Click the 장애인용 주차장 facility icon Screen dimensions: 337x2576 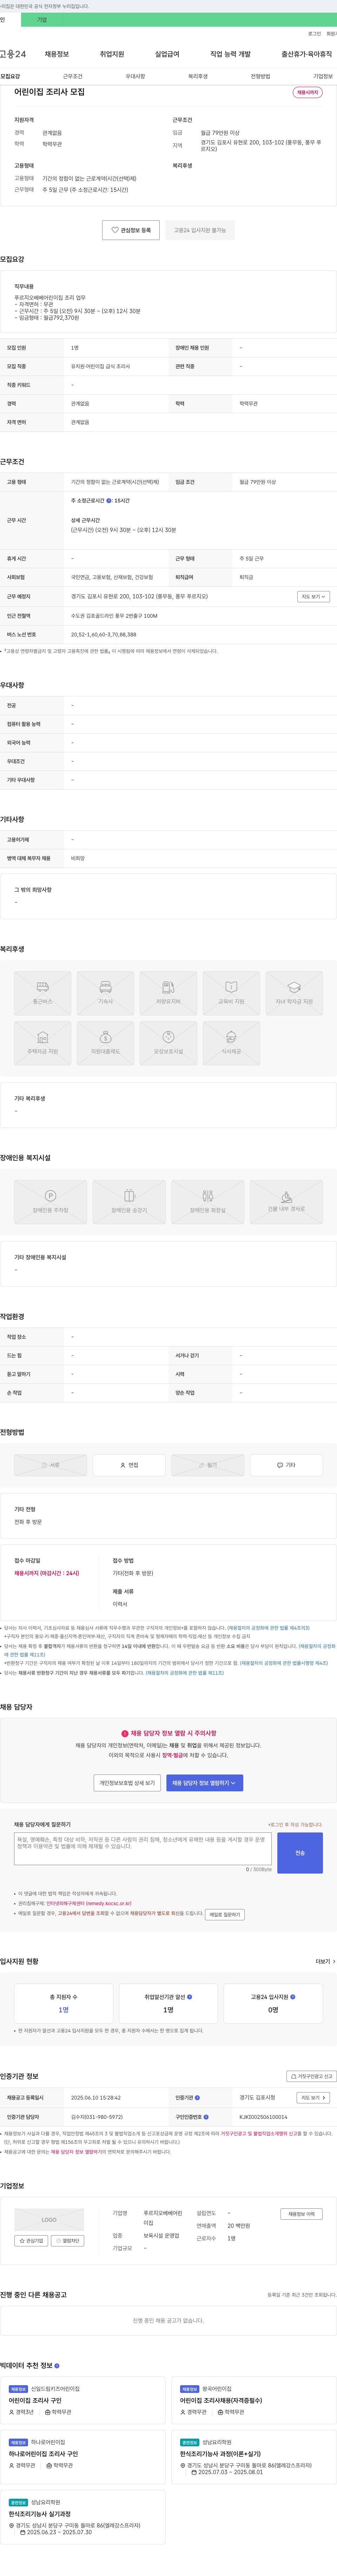pos(50,1202)
